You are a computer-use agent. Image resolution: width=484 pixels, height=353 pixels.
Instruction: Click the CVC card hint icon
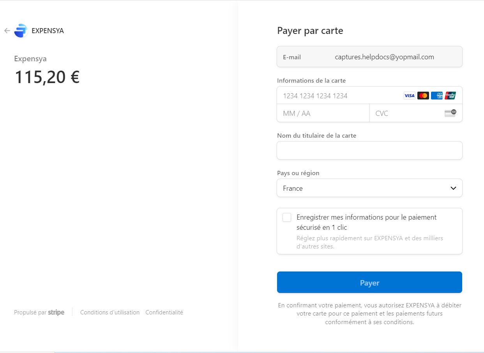[x=450, y=113]
